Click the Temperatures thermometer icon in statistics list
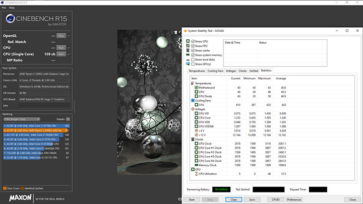 192,83
